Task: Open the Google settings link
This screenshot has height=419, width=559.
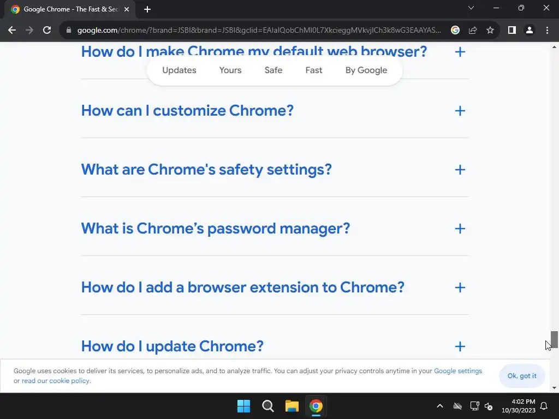Action: pyautogui.click(x=458, y=371)
